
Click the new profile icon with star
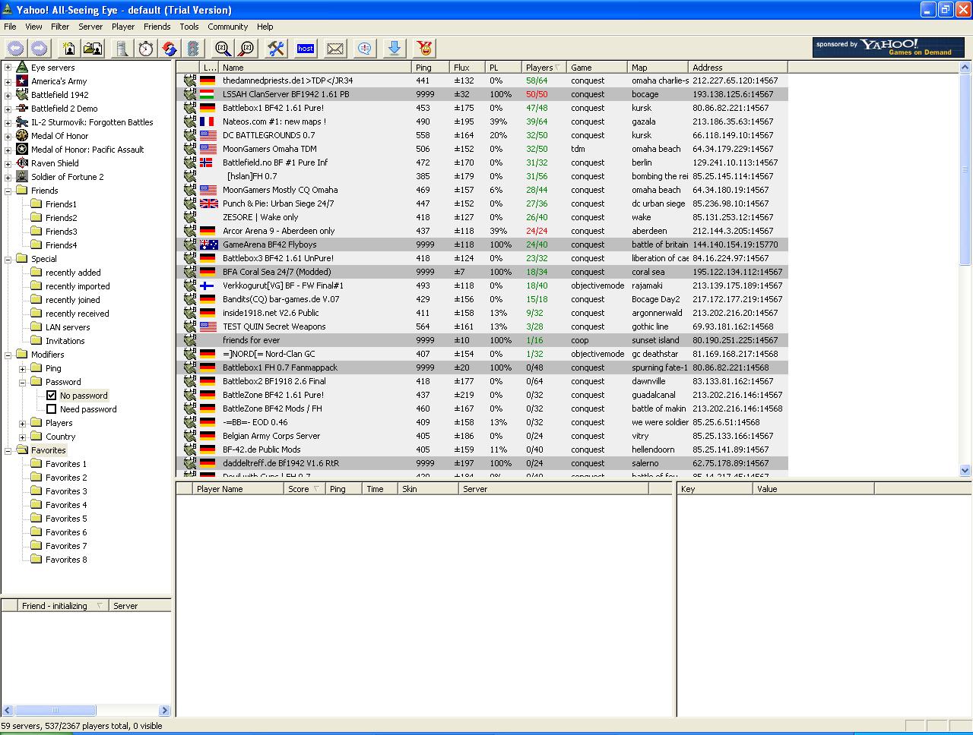69,49
